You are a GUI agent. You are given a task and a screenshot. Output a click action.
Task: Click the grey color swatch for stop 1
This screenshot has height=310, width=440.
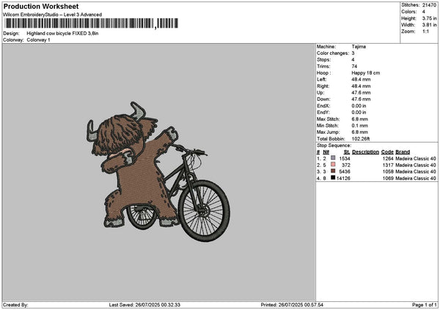(x=334, y=158)
